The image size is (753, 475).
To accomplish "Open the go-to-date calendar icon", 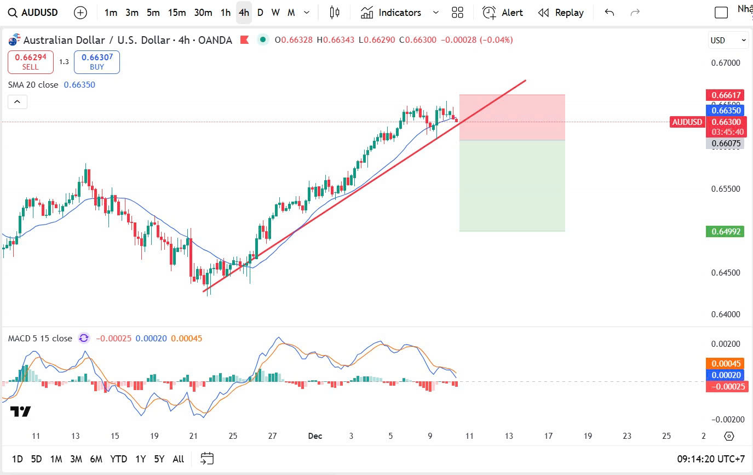I will (207, 459).
